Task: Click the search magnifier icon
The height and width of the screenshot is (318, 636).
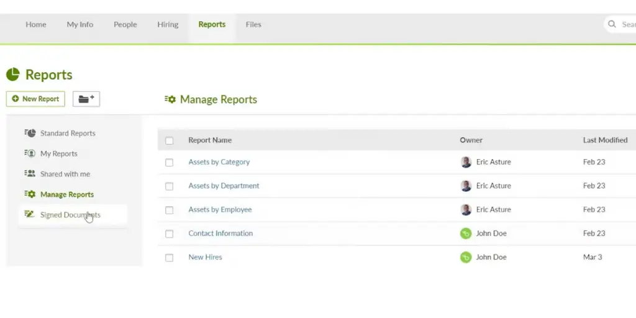Action: tap(613, 24)
